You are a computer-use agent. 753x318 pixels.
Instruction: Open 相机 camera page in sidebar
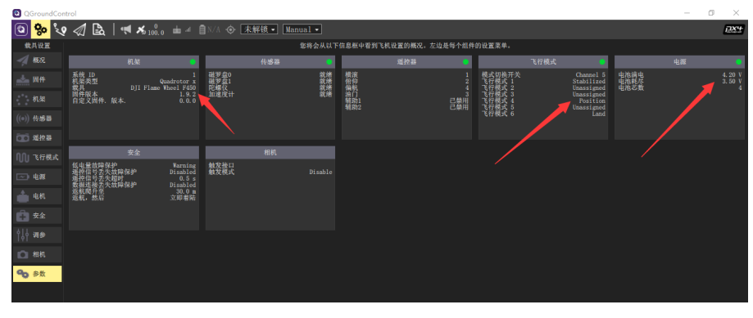pyautogui.click(x=38, y=254)
